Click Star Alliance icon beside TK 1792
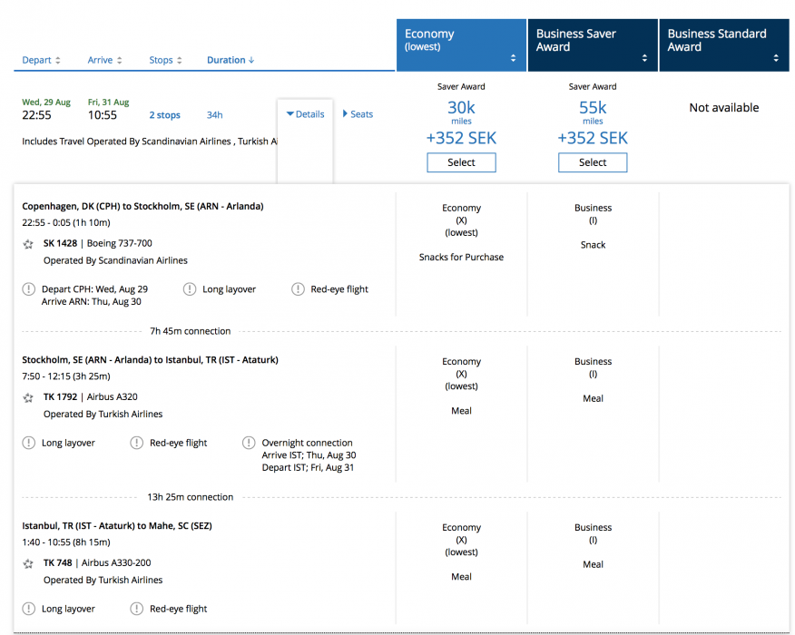Viewport: 795px width, 635px height. click(30, 397)
